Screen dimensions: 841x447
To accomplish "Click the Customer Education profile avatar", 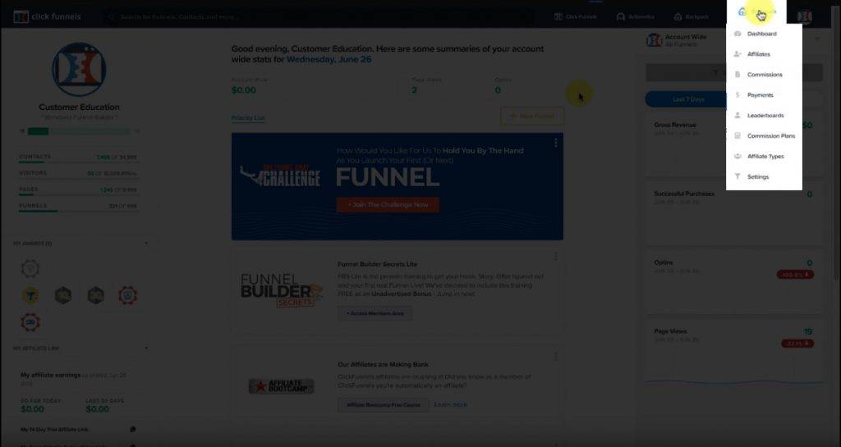I will pyautogui.click(x=79, y=70).
